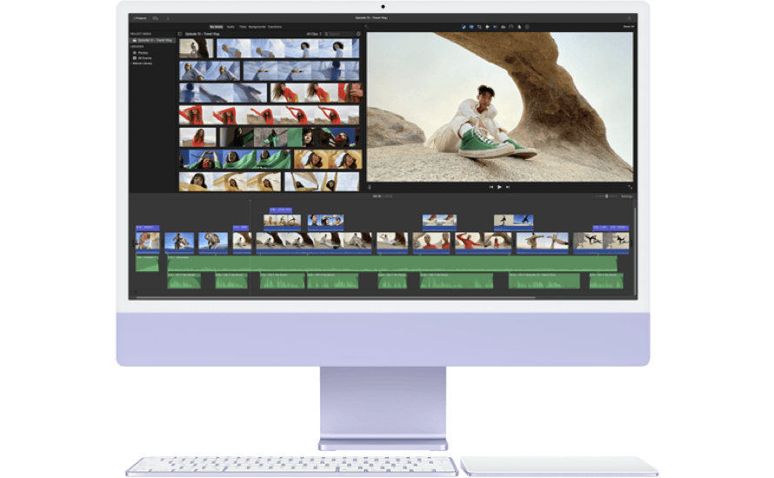Skip to the previous clip
The width and height of the screenshot is (774, 478).
coord(490,187)
